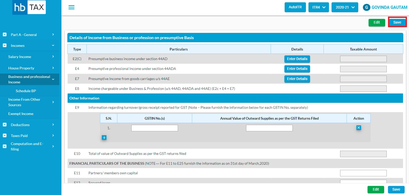Delete GSTIN row 1 with X icon
The image size is (409, 195).
click(x=359, y=128)
